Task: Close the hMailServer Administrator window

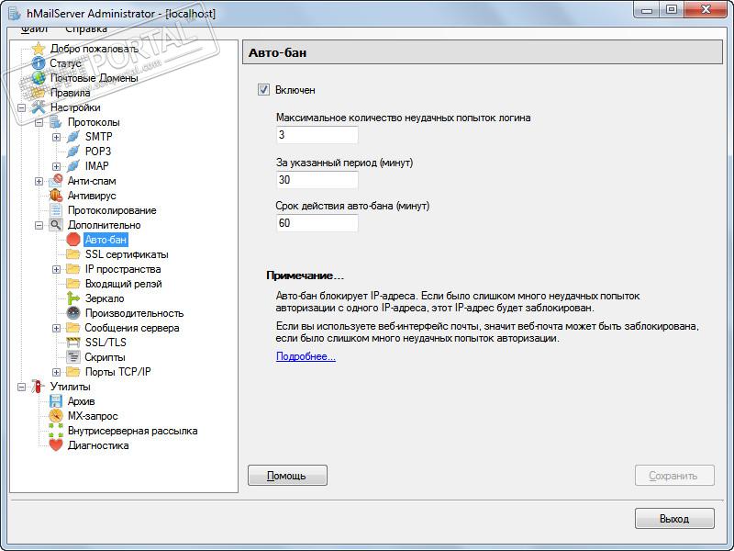Action: [x=706, y=10]
